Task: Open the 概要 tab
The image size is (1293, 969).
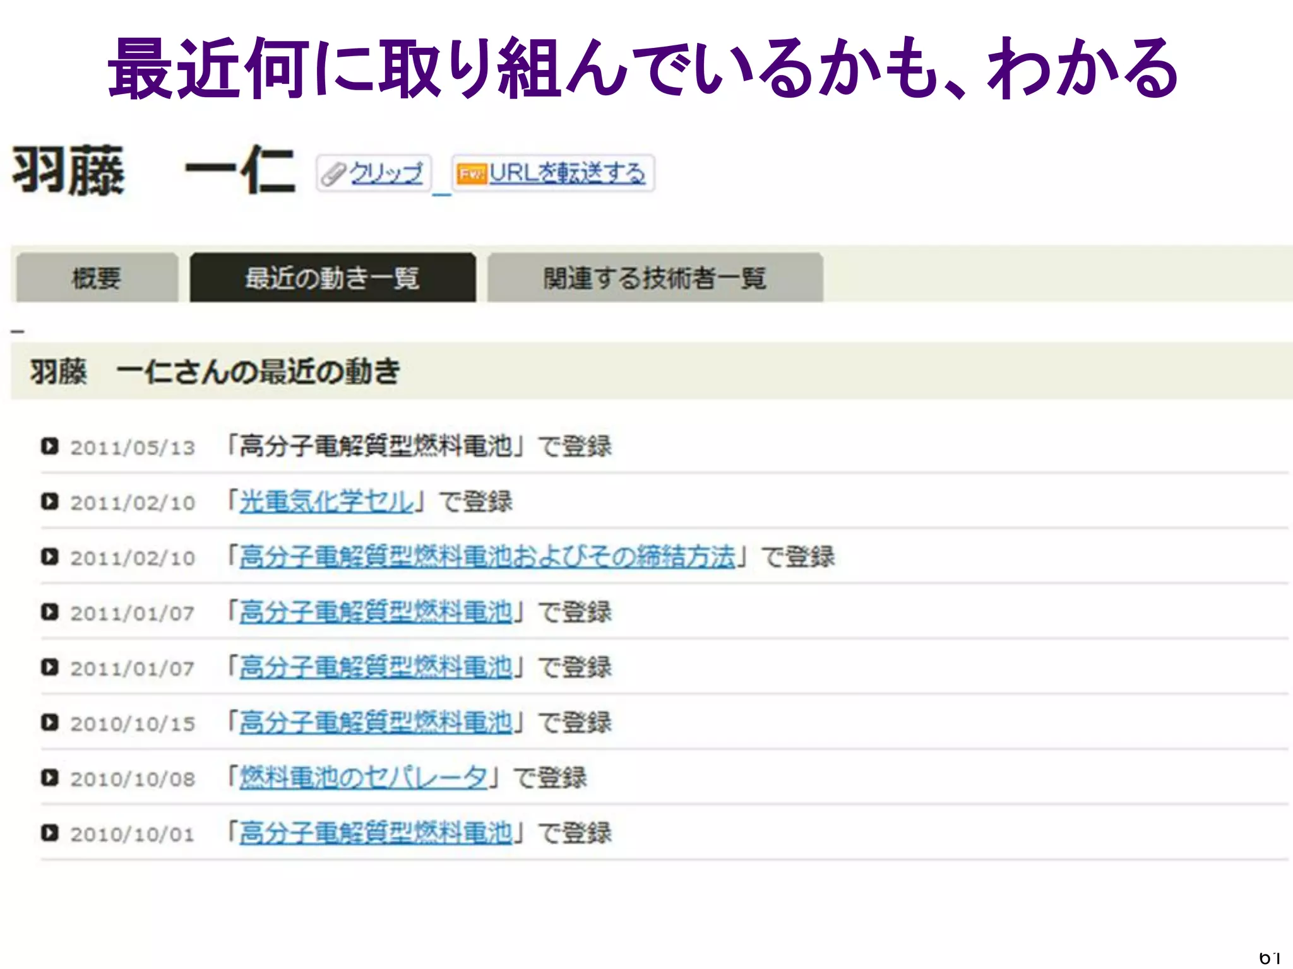Action: [x=97, y=278]
